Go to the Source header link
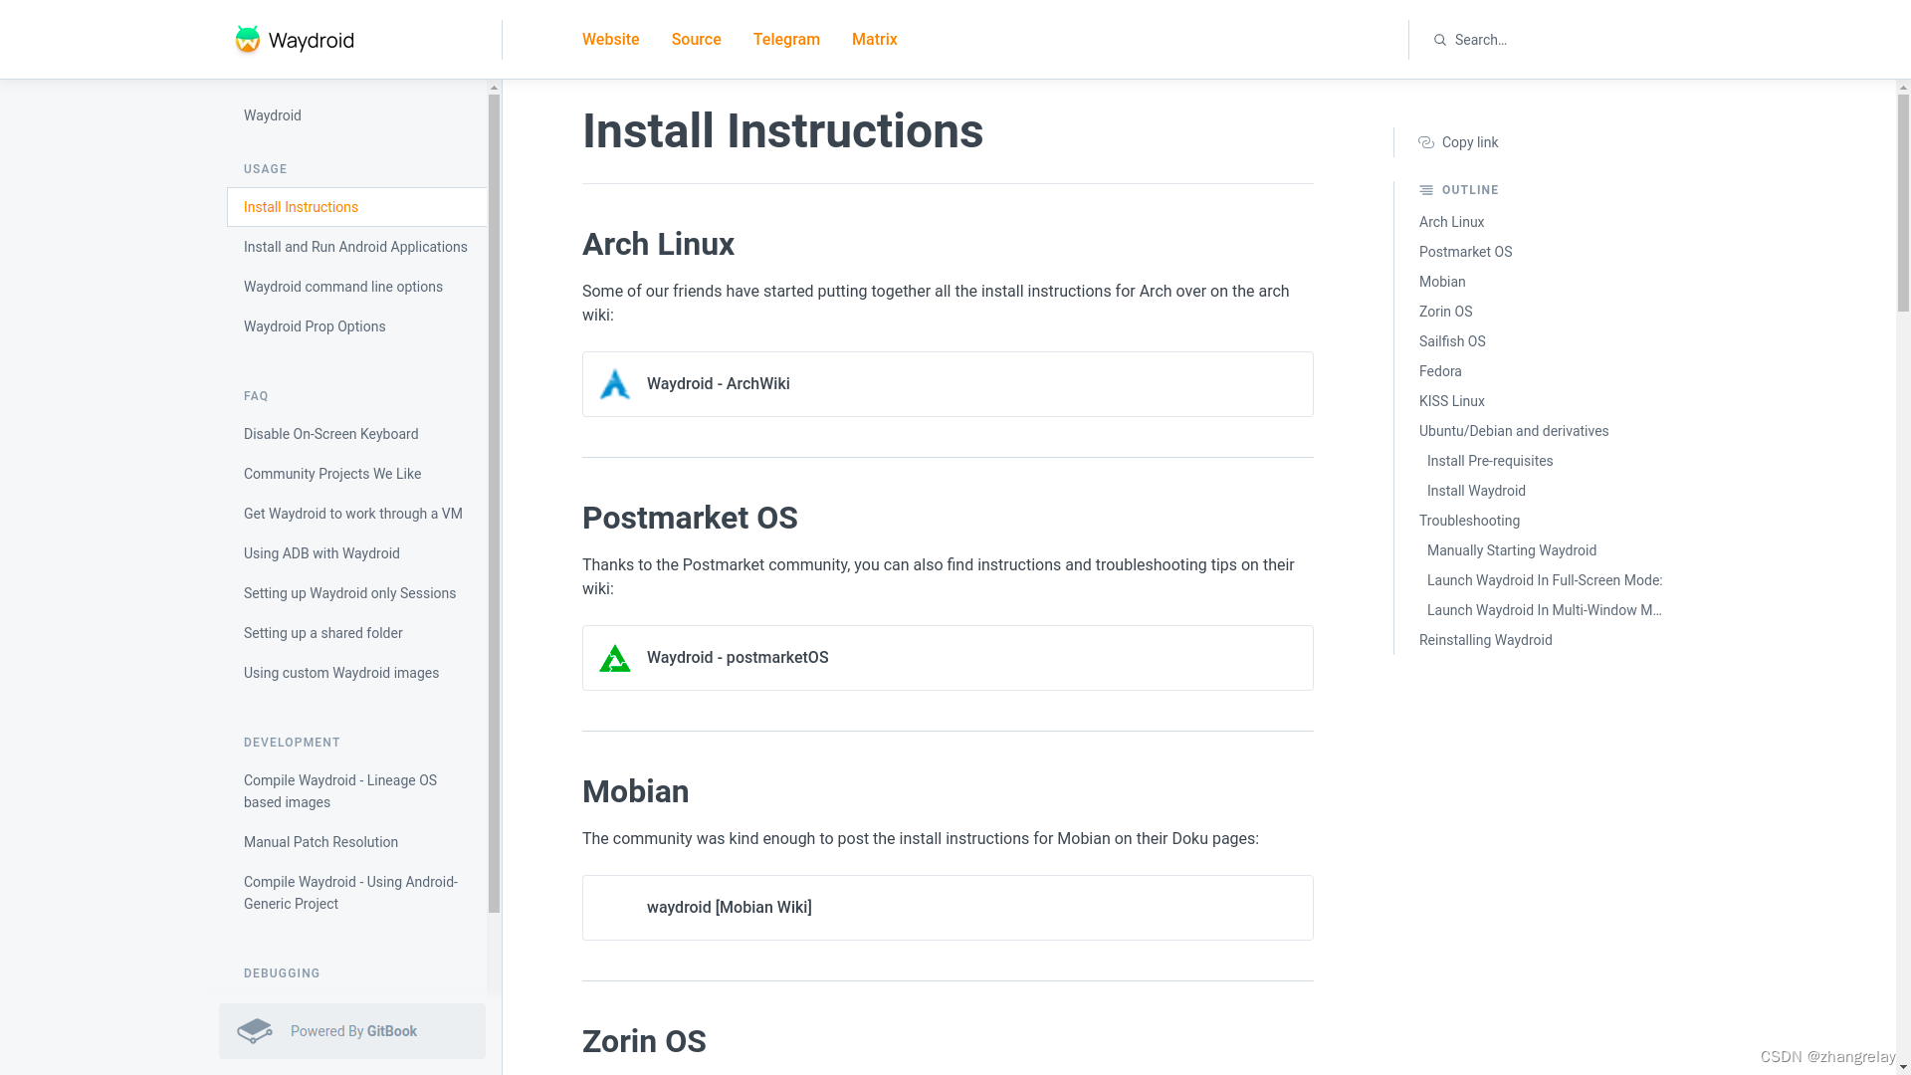Screen dimensions: 1911x1075 696,40
